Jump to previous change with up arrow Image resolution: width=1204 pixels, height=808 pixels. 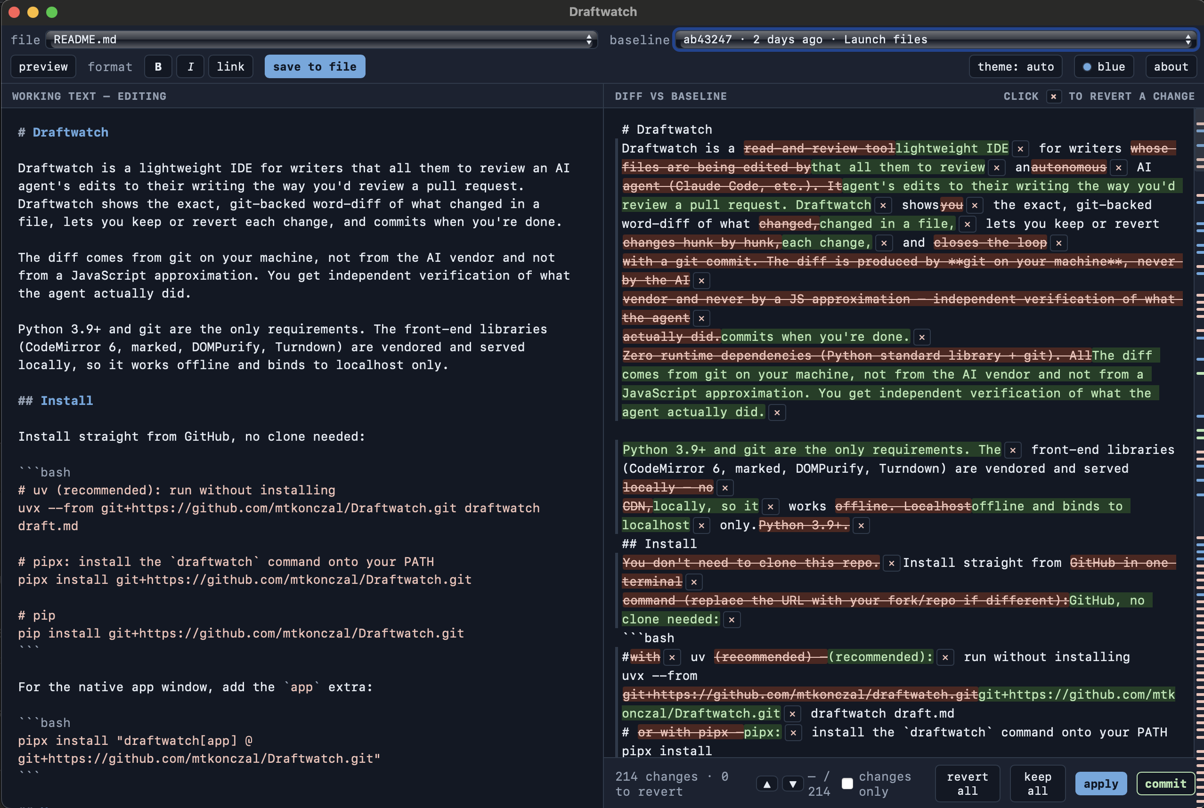pyautogui.click(x=767, y=784)
